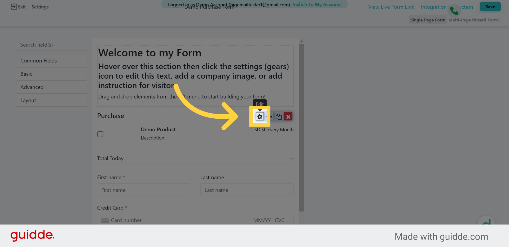Click the 'MM/YY' expiry placeholder

[x=262, y=220]
